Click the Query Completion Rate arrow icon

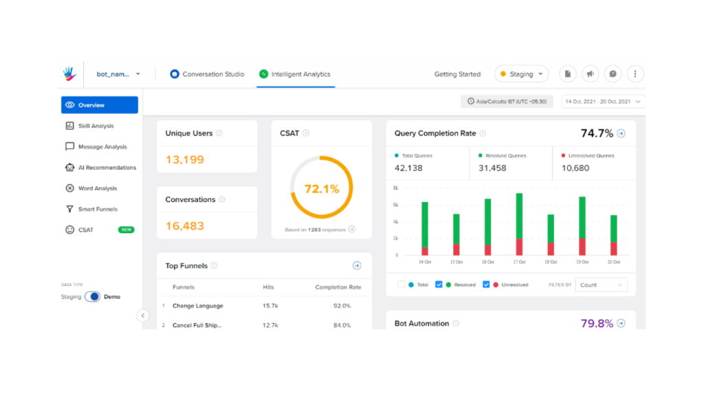(x=621, y=133)
